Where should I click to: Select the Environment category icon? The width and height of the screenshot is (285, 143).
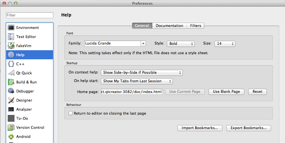tap(11, 28)
